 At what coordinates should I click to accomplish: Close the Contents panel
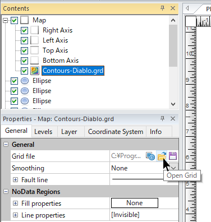(173, 8)
